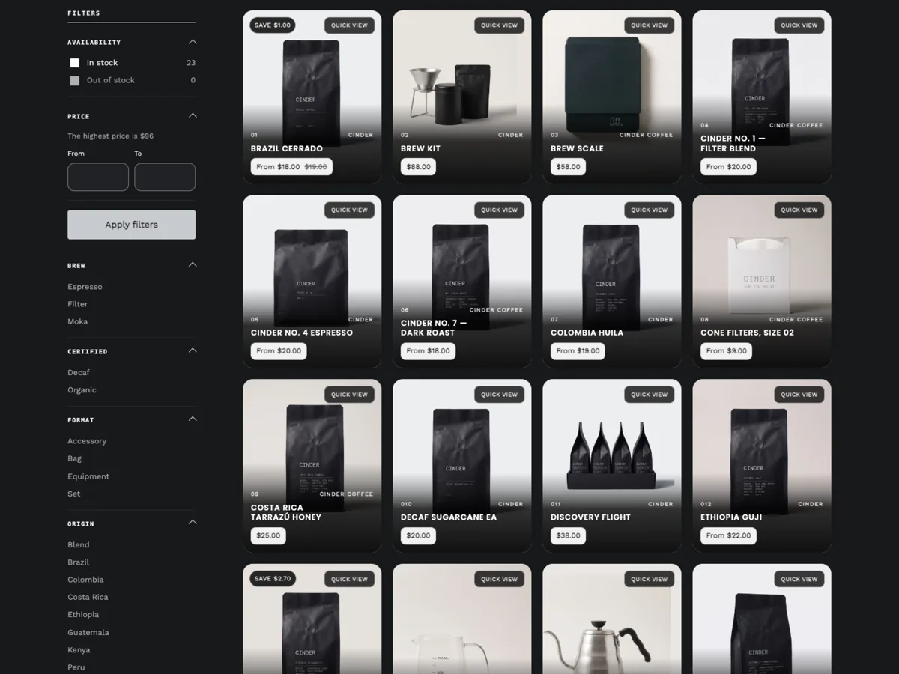Screen dimensions: 899x674
Task: Quick view the kettle product card
Action: click(x=649, y=580)
